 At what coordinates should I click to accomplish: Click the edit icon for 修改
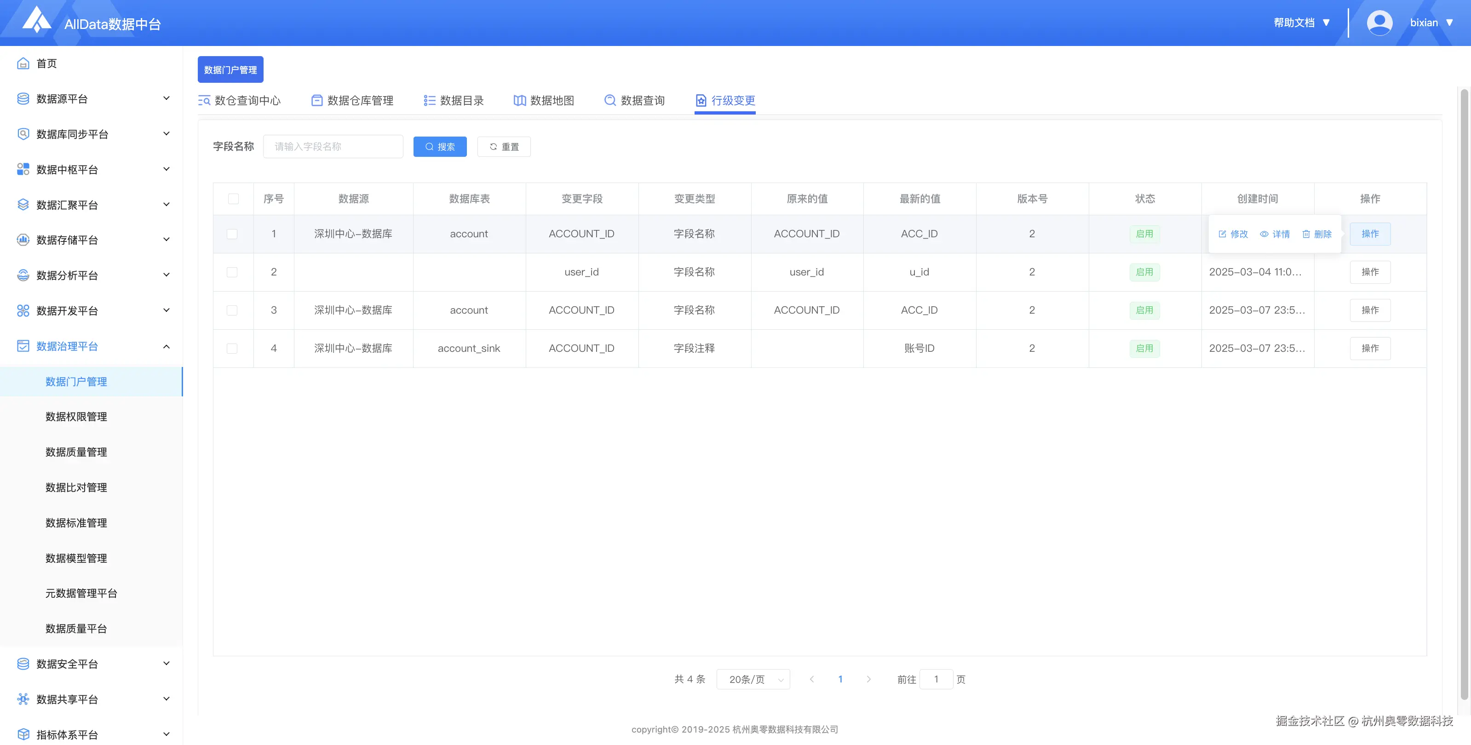(x=1222, y=234)
